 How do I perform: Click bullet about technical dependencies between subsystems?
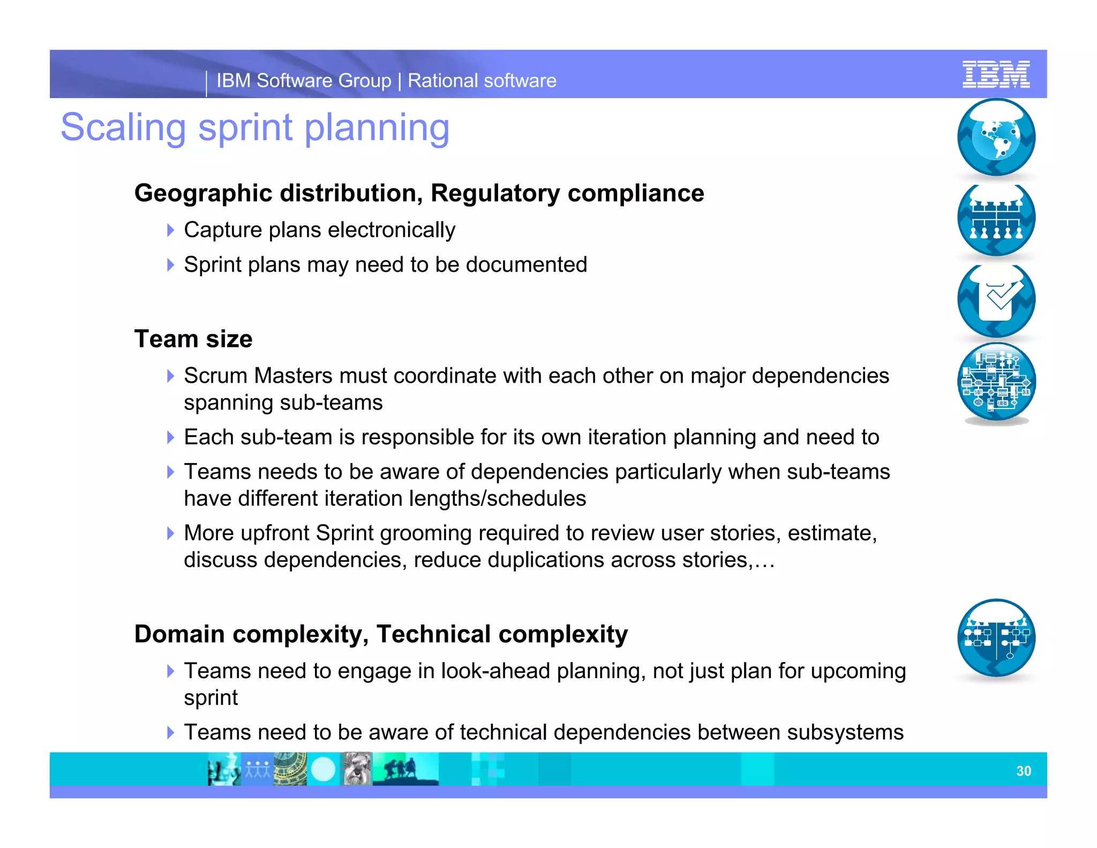[x=544, y=732]
